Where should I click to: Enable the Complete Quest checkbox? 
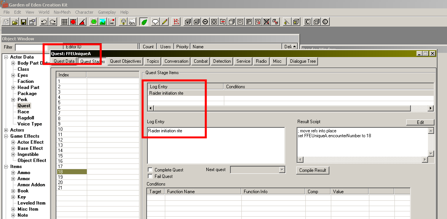(150, 170)
